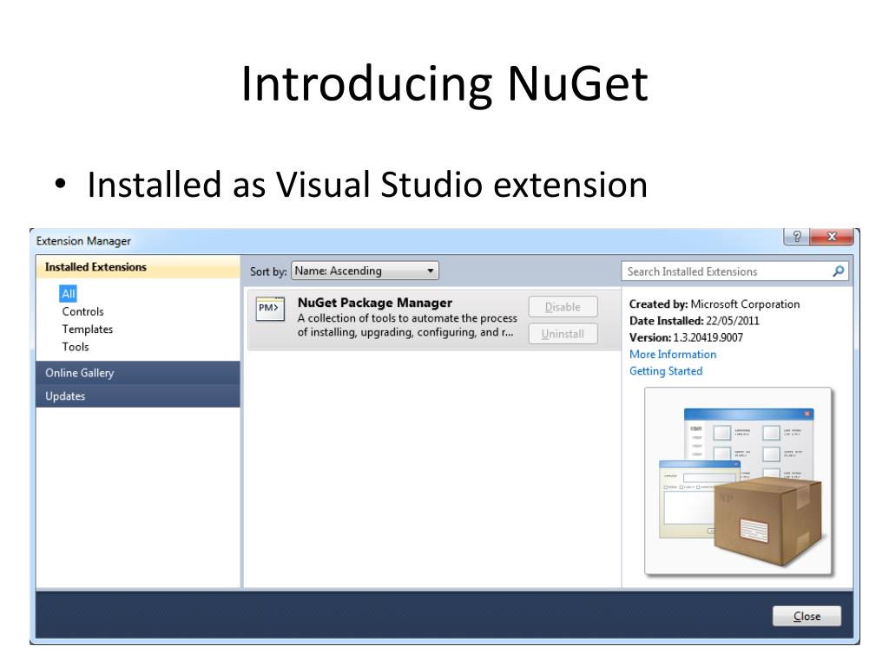Click the Sort by dropdown arrow
The width and height of the screenshot is (889, 666).
pos(431,271)
